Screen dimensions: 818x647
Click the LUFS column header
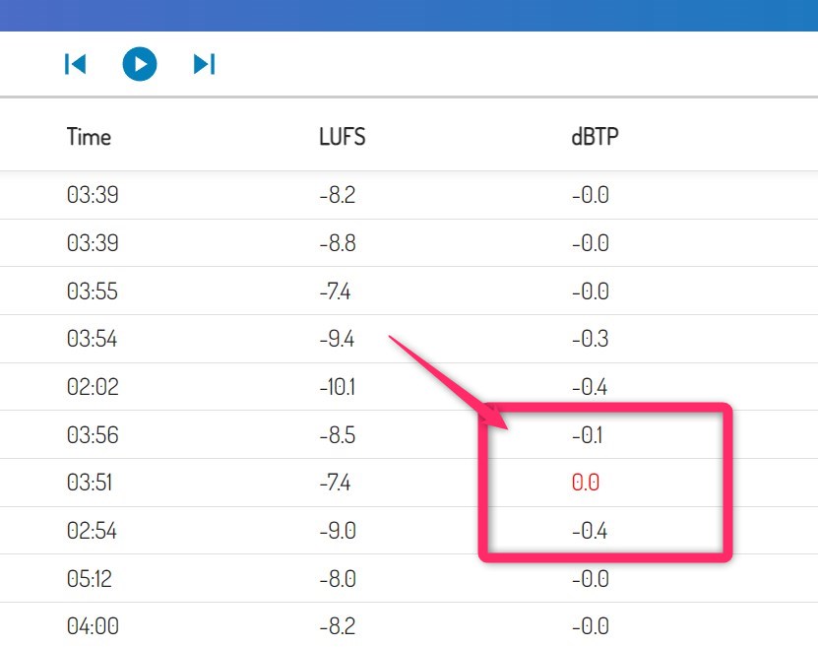coord(343,137)
